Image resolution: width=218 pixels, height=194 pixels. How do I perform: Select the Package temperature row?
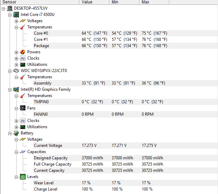click(x=41, y=46)
